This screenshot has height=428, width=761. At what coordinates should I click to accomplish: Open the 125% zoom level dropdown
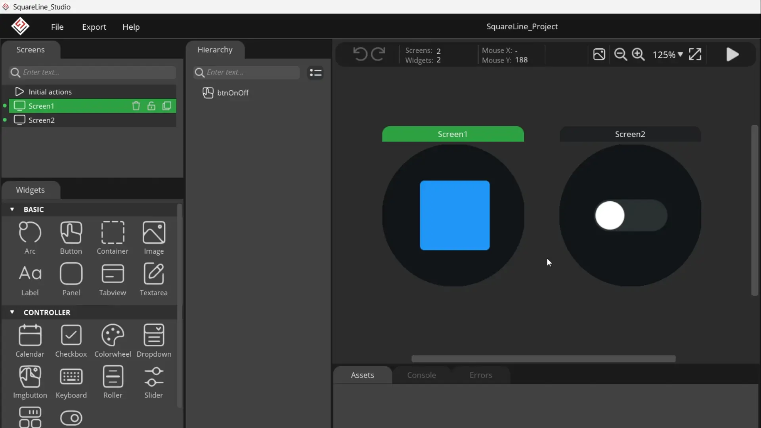tap(668, 55)
